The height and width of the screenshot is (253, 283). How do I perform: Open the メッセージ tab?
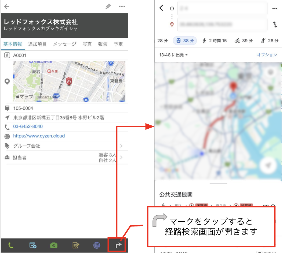[65, 44]
